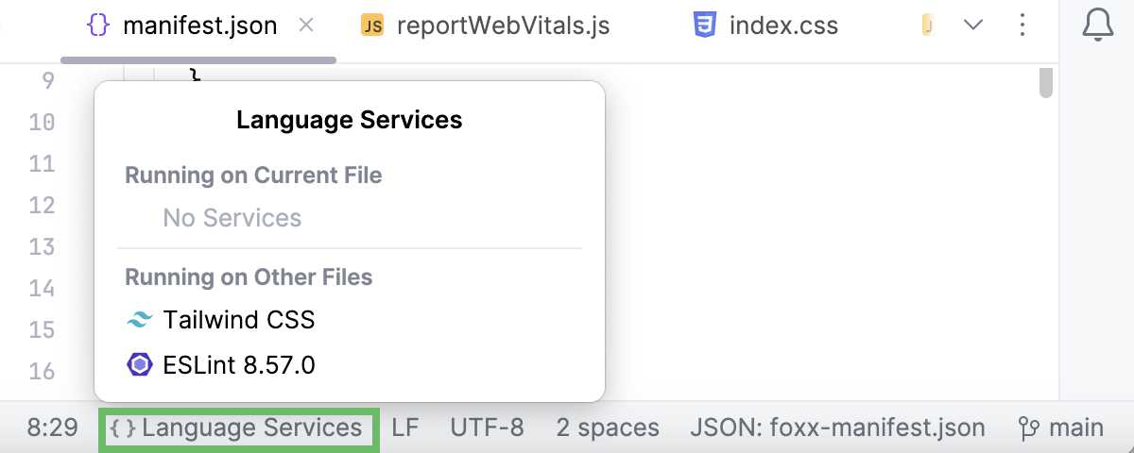Select the ESLint 8.57.0 service entry
This screenshot has height=453, width=1134.
coord(238,364)
